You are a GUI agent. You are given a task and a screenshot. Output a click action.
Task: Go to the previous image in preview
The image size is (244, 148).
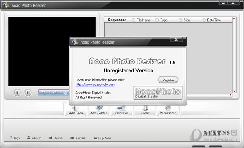pos(17,93)
